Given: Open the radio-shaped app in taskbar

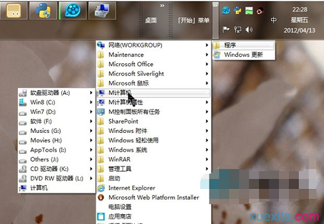Looking at the screenshot, I should 14,10.
